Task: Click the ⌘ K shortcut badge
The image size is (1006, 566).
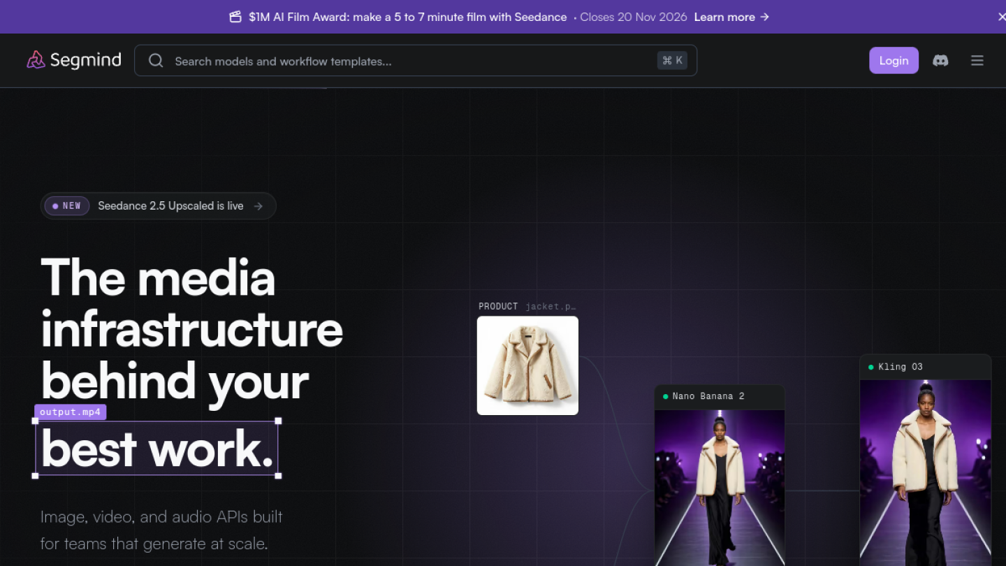Action: pyautogui.click(x=672, y=61)
